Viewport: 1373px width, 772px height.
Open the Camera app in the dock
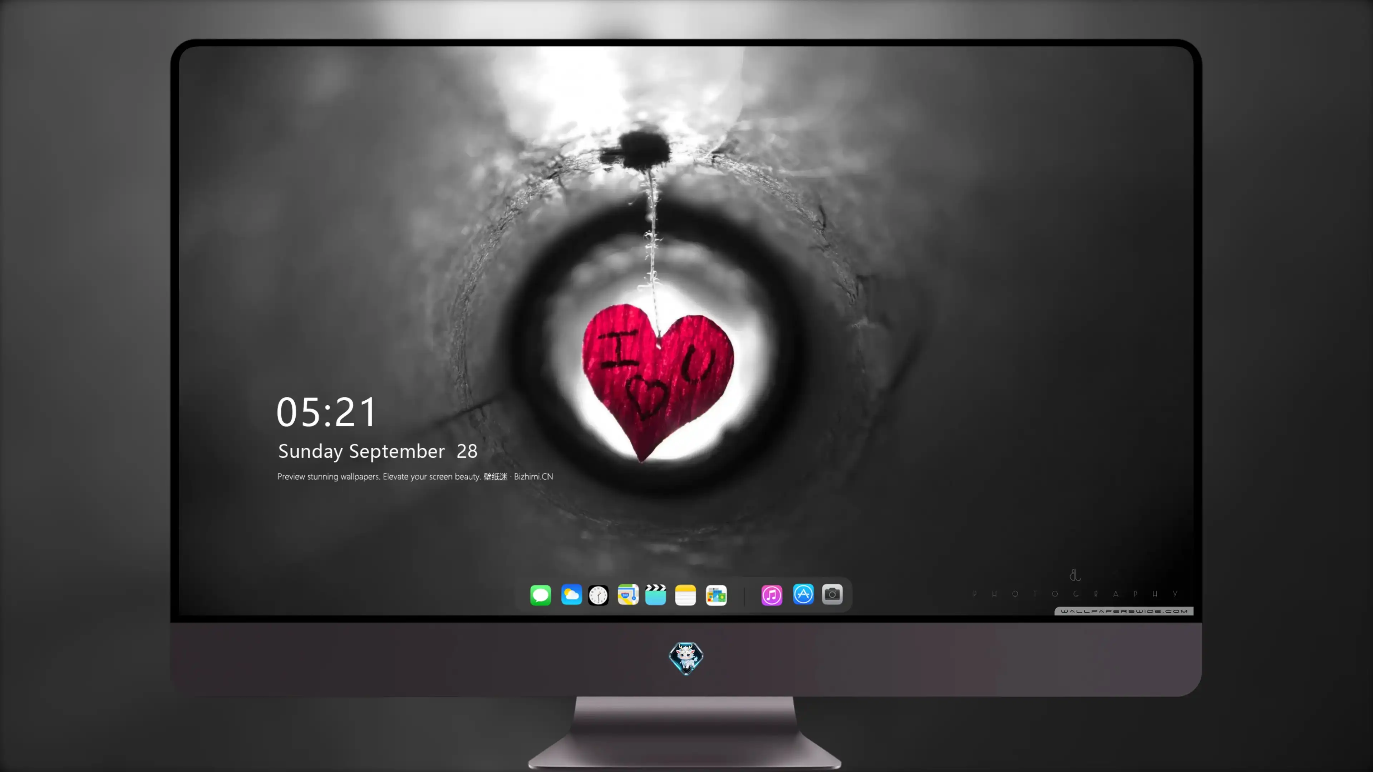tap(832, 594)
